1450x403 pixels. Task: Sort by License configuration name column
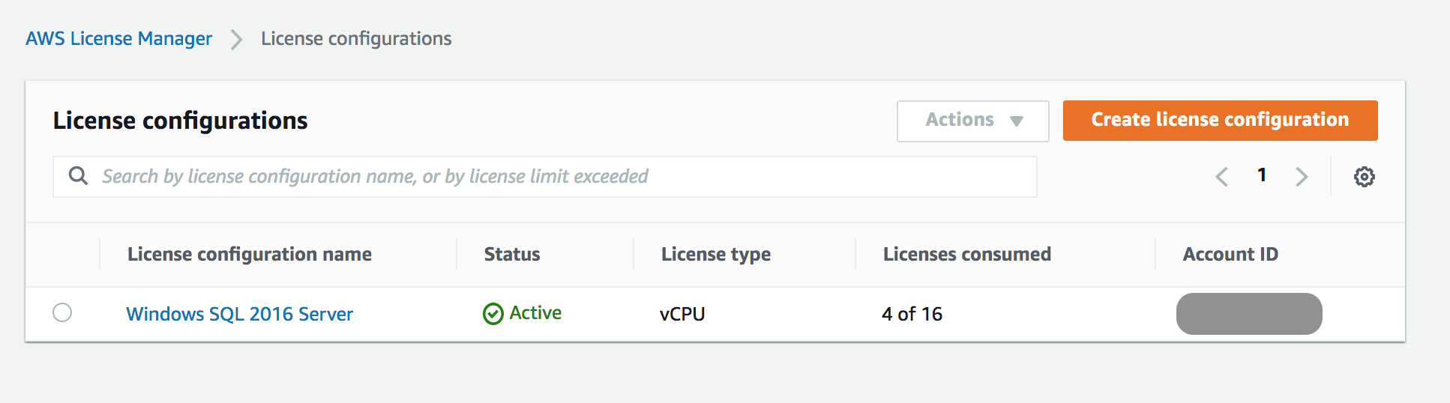pyautogui.click(x=249, y=255)
